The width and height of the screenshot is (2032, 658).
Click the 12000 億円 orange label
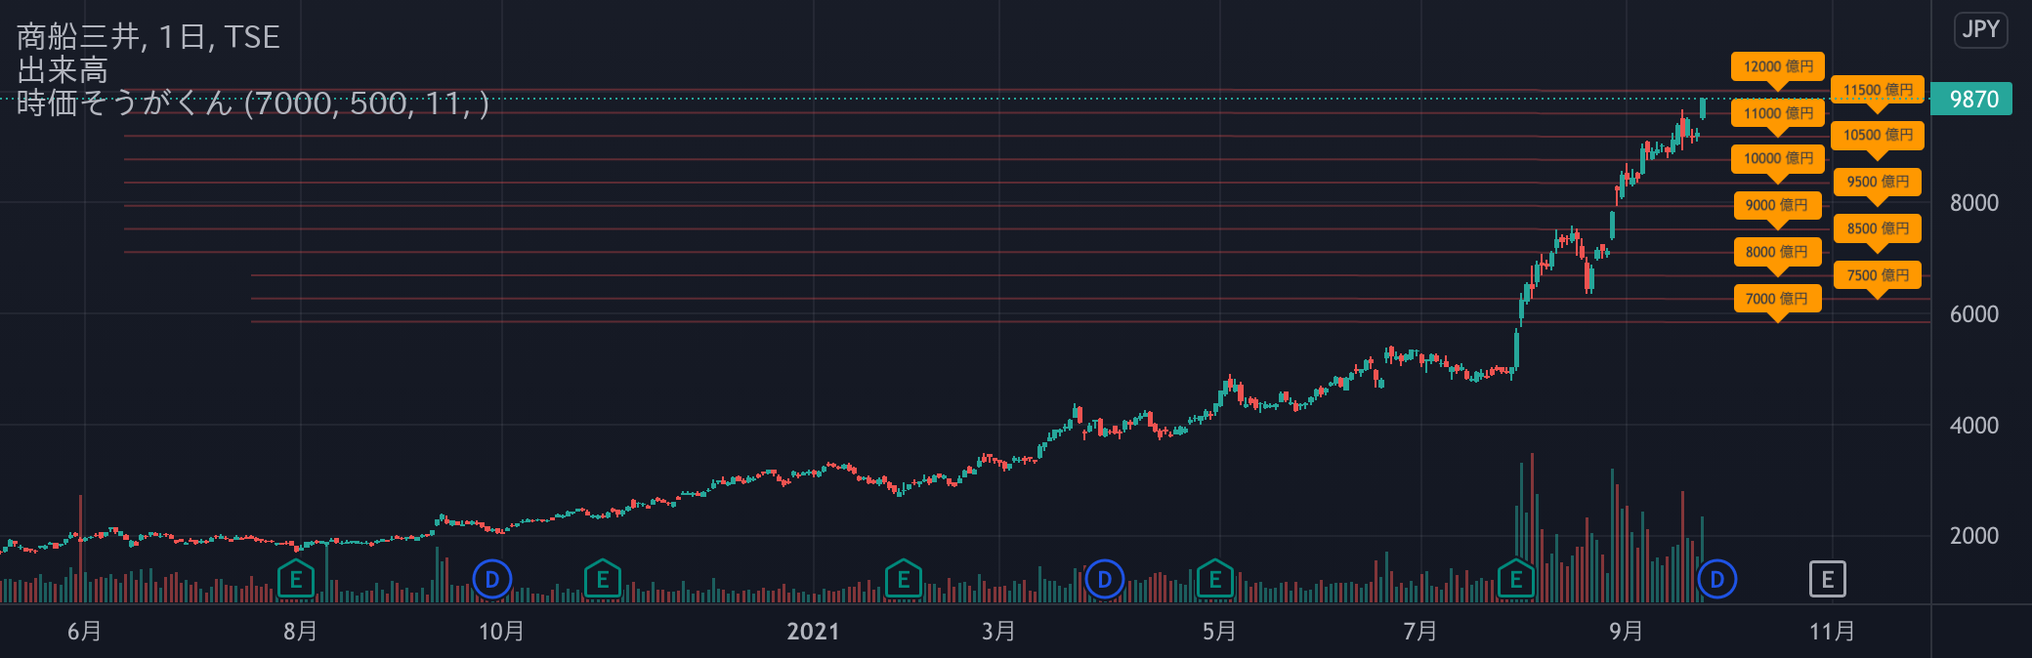pyautogui.click(x=1778, y=66)
